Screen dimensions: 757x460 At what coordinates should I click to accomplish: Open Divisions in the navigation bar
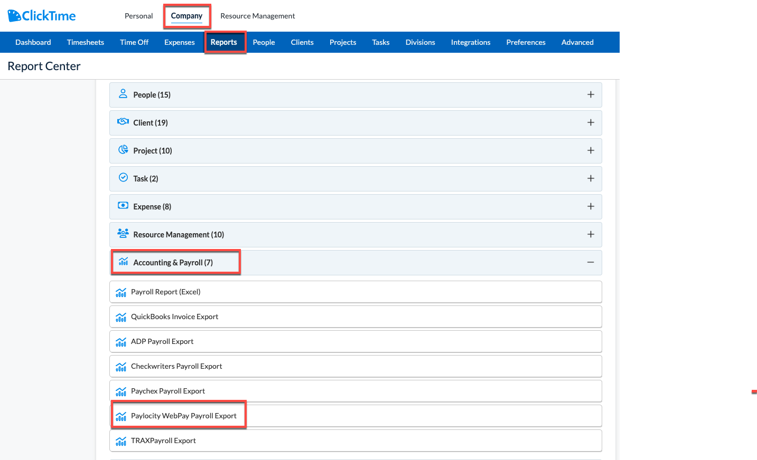420,42
